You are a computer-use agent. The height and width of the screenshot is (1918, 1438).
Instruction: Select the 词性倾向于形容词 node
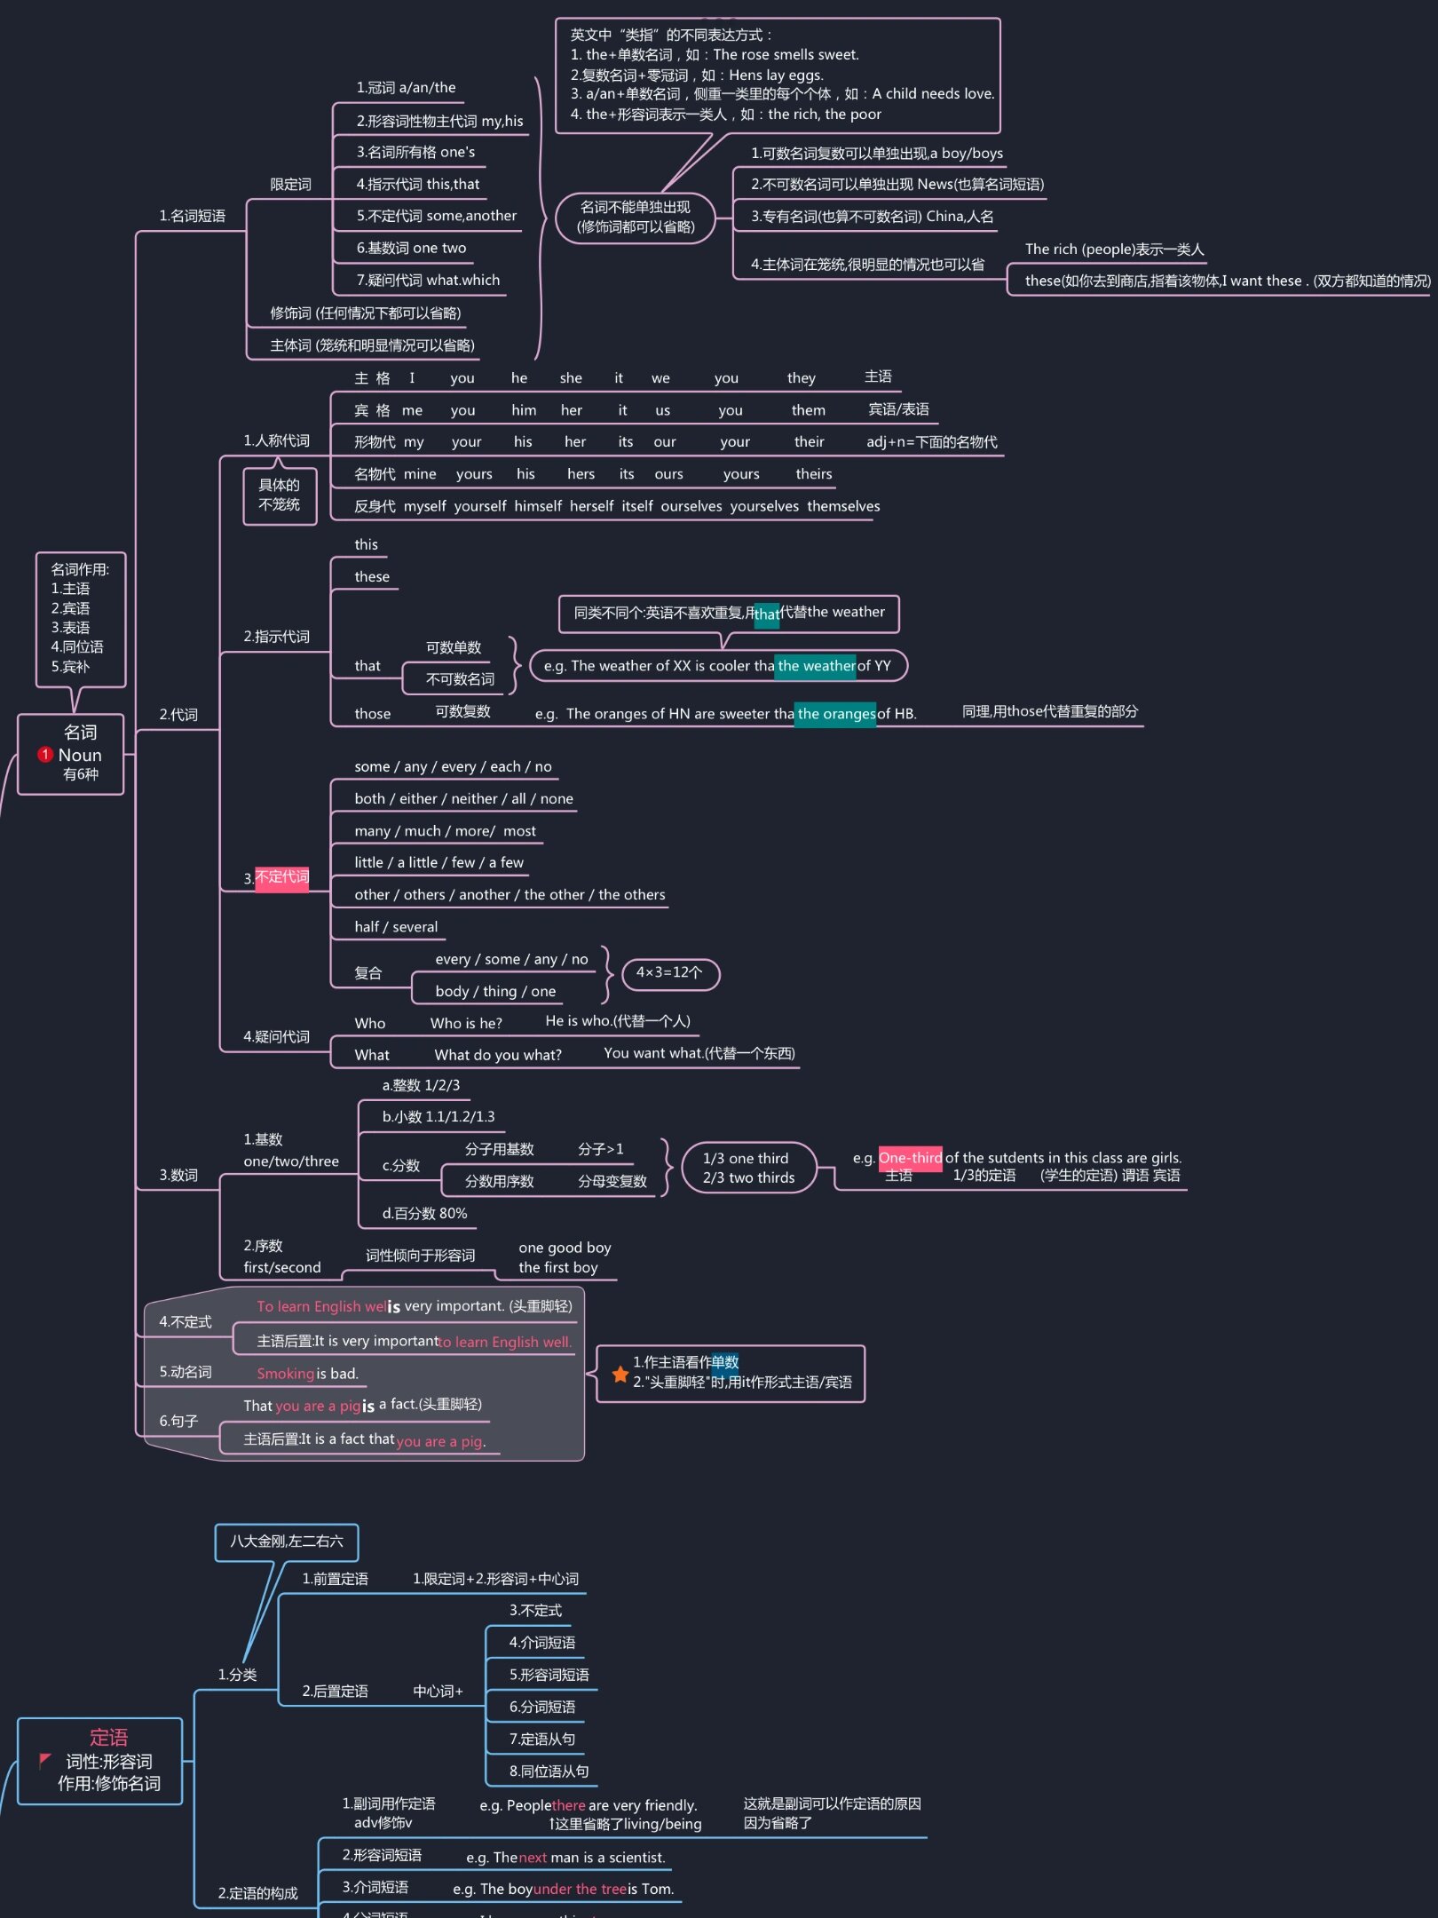(x=420, y=1255)
